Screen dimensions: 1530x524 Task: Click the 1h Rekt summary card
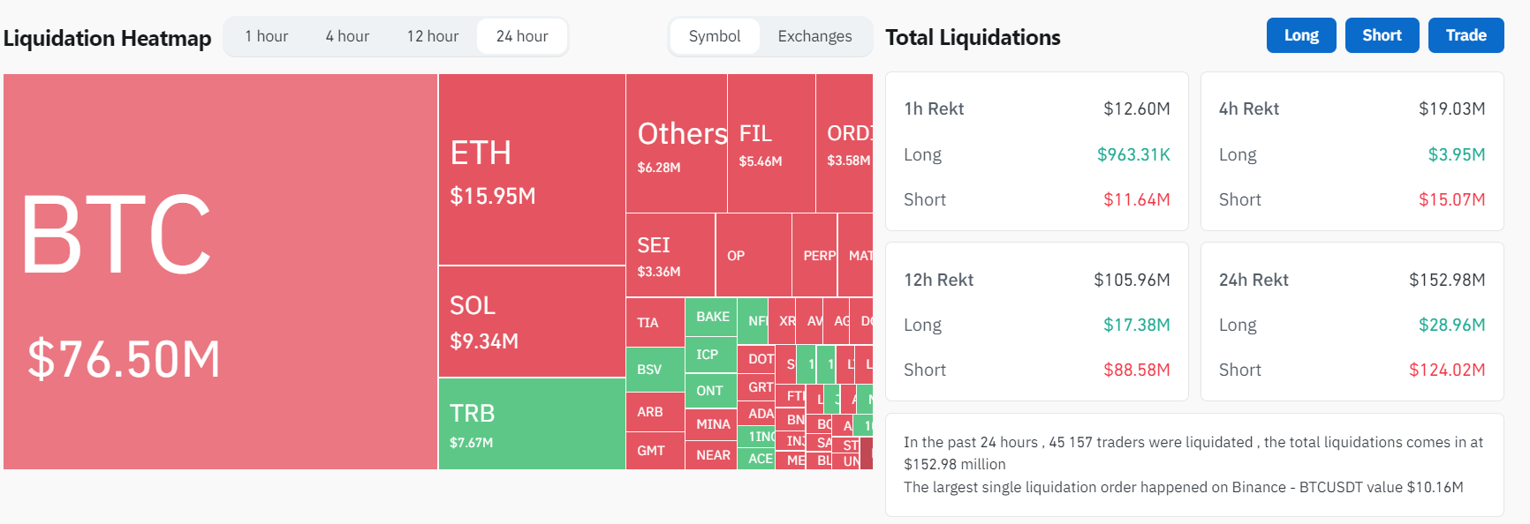point(1036,151)
